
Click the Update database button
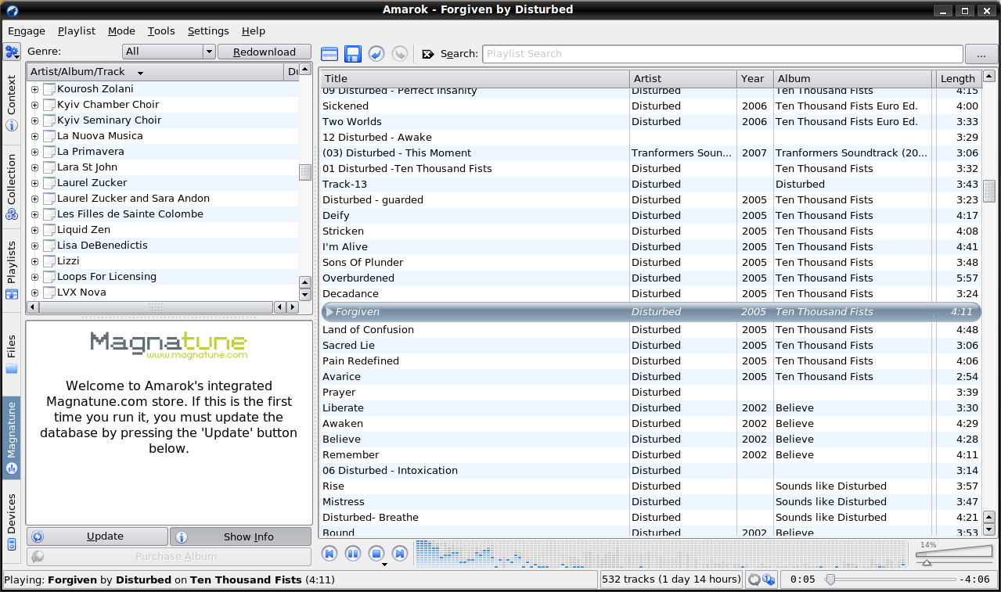[x=97, y=536]
